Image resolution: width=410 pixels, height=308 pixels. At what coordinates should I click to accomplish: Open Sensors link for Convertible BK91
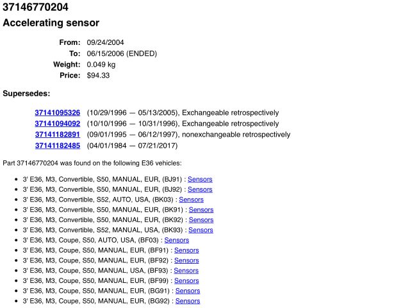[201, 210]
